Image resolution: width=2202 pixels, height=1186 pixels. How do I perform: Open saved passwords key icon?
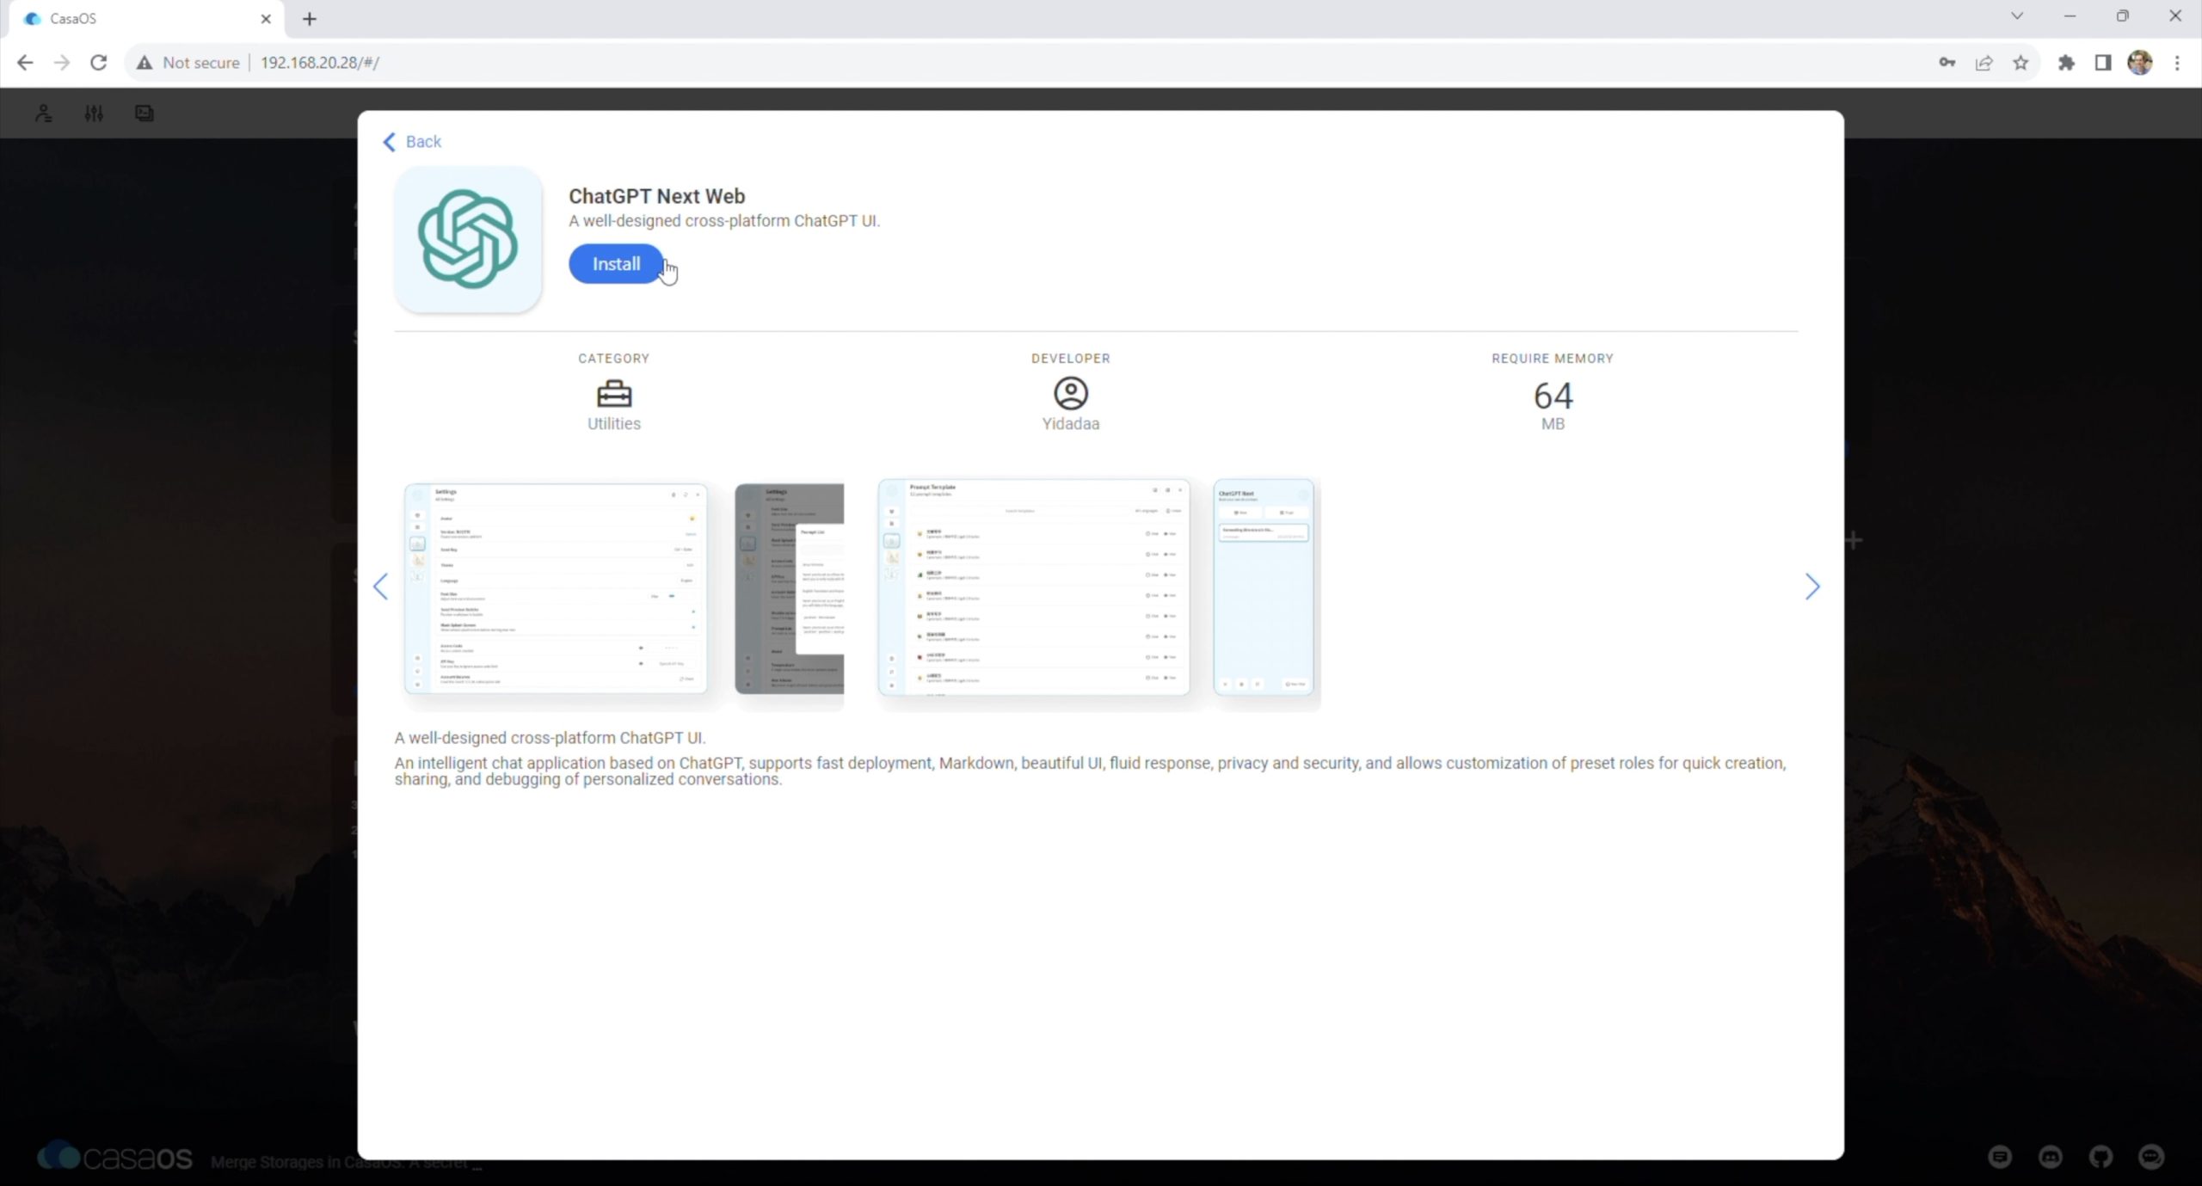[x=1947, y=63]
